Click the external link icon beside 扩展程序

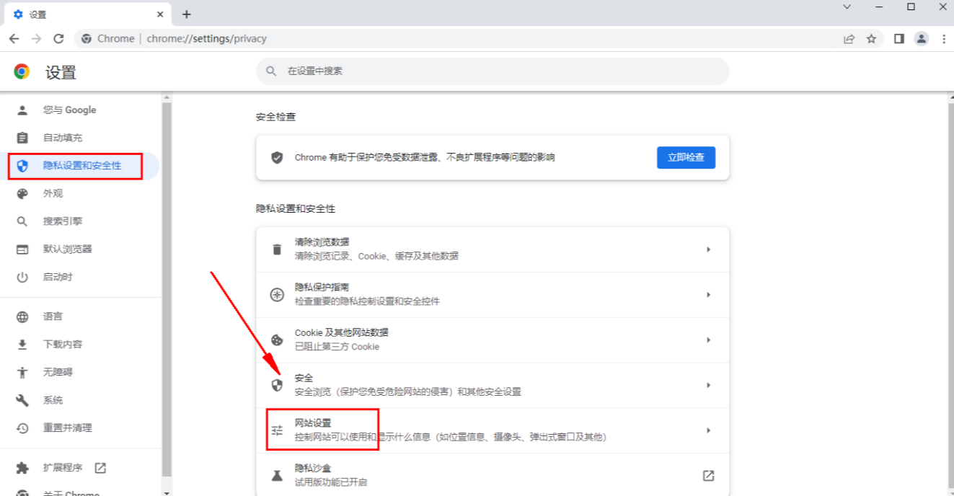(x=100, y=468)
